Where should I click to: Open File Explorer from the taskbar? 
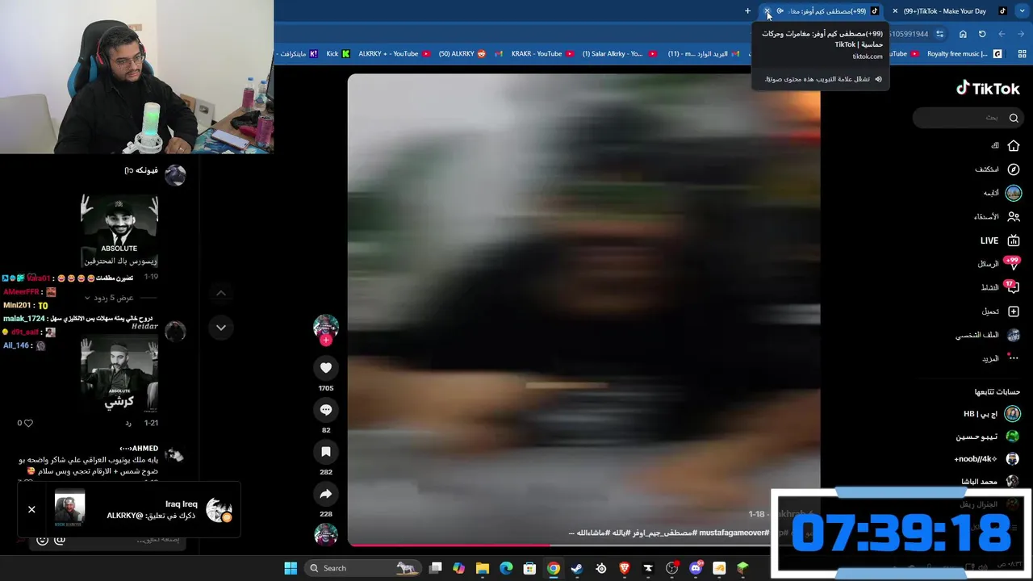click(483, 568)
